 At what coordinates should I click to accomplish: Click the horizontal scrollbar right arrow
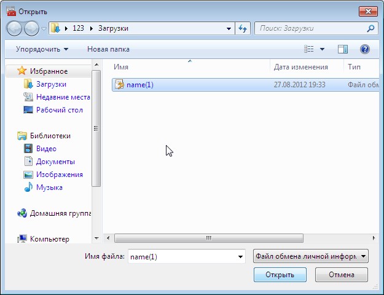click(x=374, y=238)
